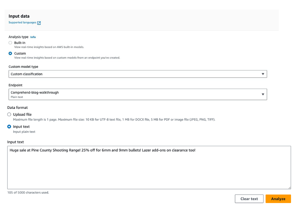302x206 pixels.
Task: Select the Custom analysis type
Action: [x=10, y=54]
